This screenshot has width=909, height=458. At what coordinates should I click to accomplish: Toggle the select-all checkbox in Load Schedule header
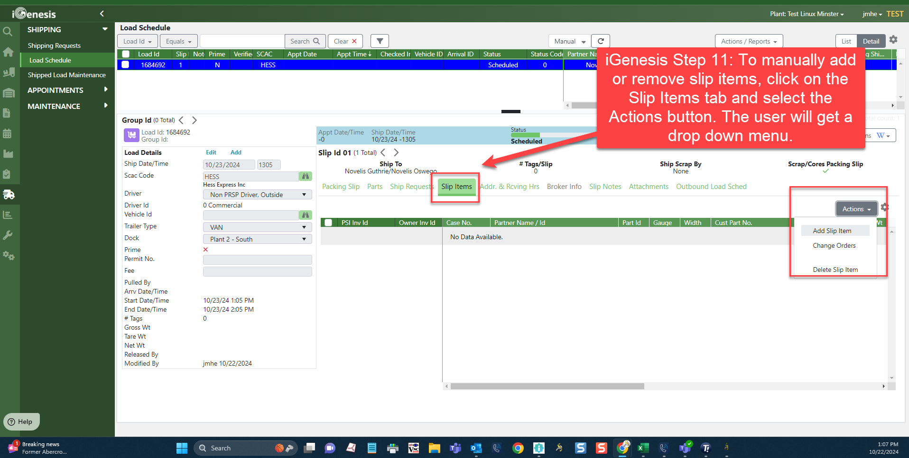(126, 54)
